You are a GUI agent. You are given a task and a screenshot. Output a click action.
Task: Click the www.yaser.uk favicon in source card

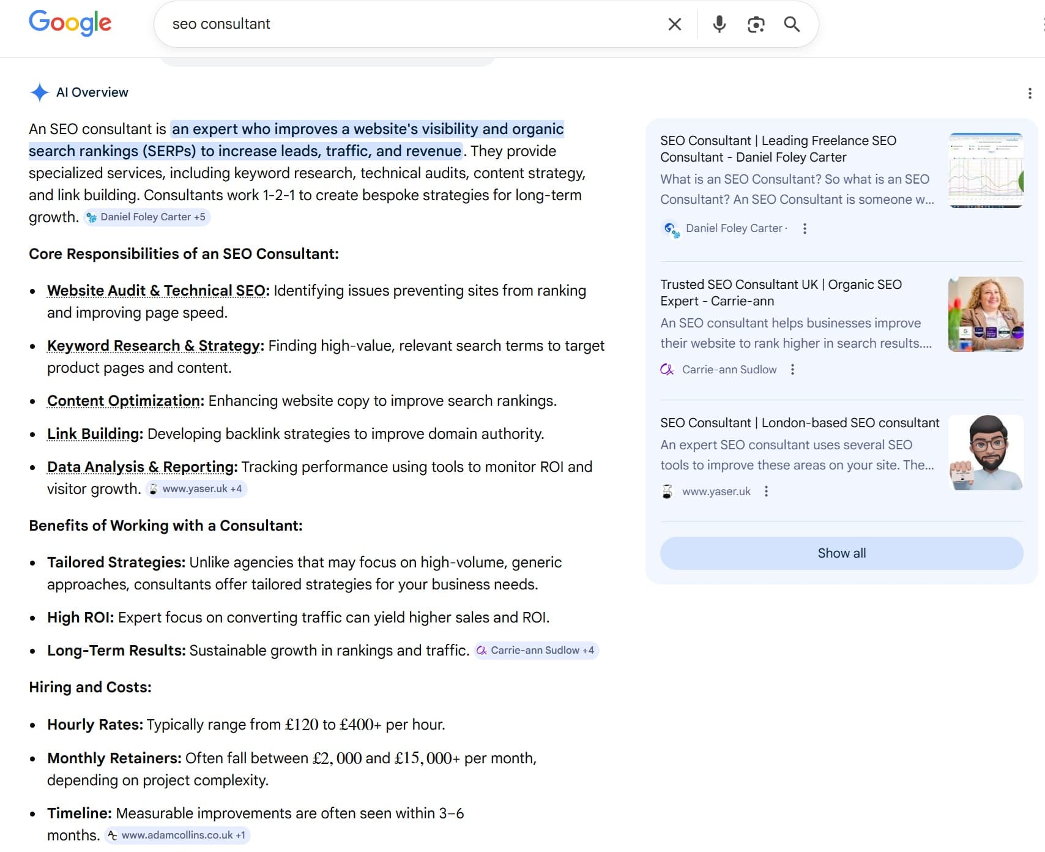(667, 491)
